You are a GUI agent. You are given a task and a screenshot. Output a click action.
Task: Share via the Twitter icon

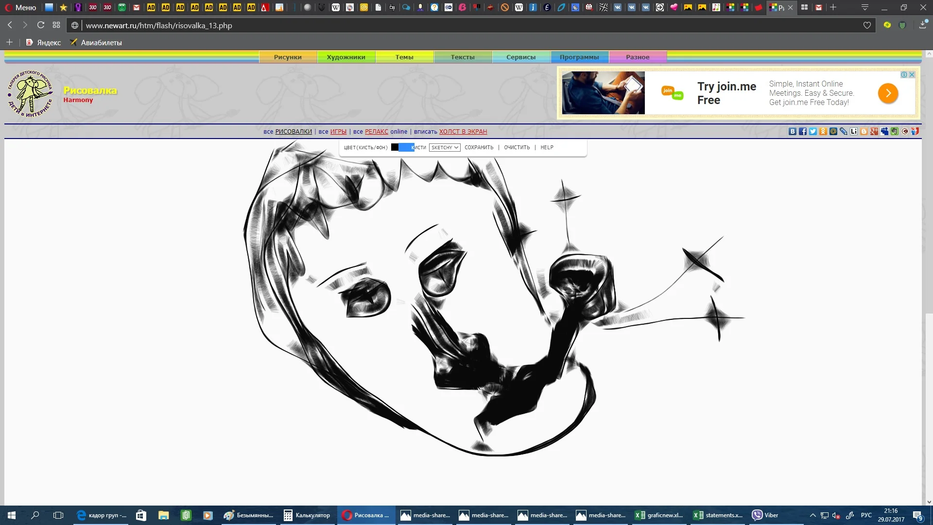tap(813, 131)
